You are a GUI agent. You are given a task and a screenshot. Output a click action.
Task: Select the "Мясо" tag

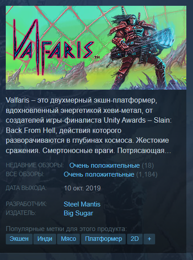(69, 239)
